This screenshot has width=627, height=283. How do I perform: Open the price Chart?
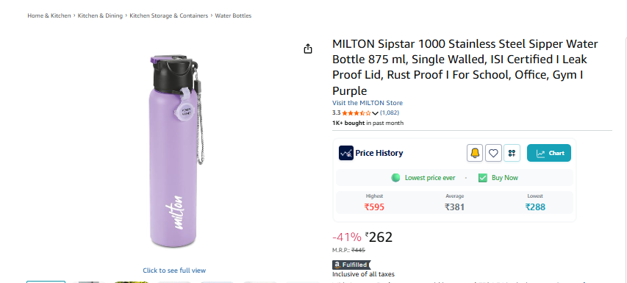coord(548,153)
